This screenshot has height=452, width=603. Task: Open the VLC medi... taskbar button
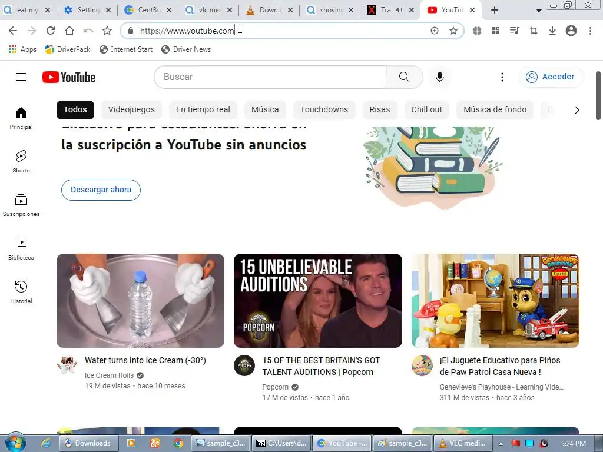coord(463,443)
